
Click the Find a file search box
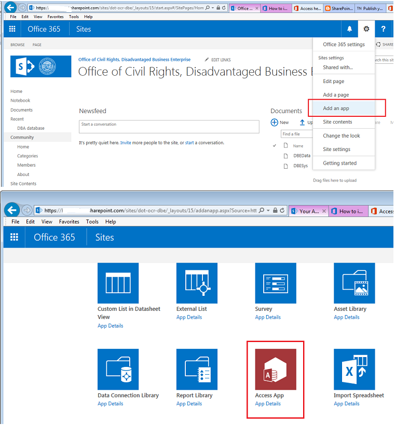tap(297, 134)
